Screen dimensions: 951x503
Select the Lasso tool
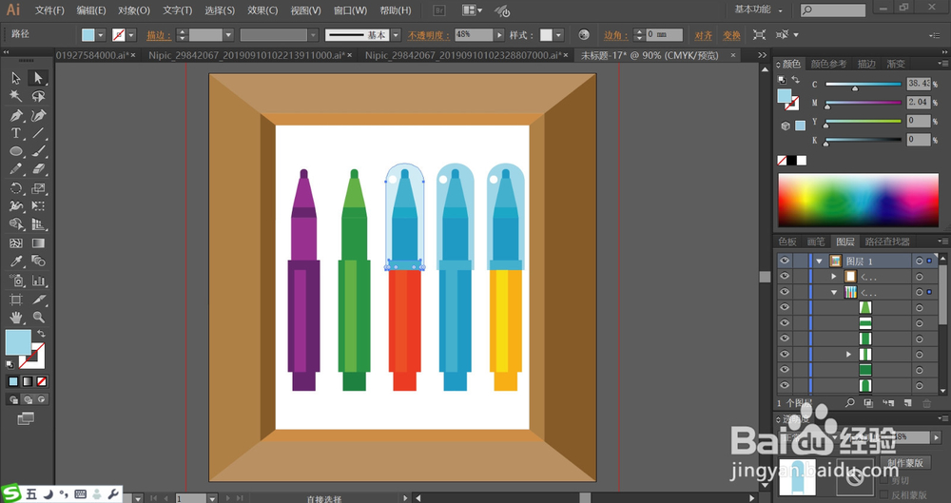click(x=38, y=96)
